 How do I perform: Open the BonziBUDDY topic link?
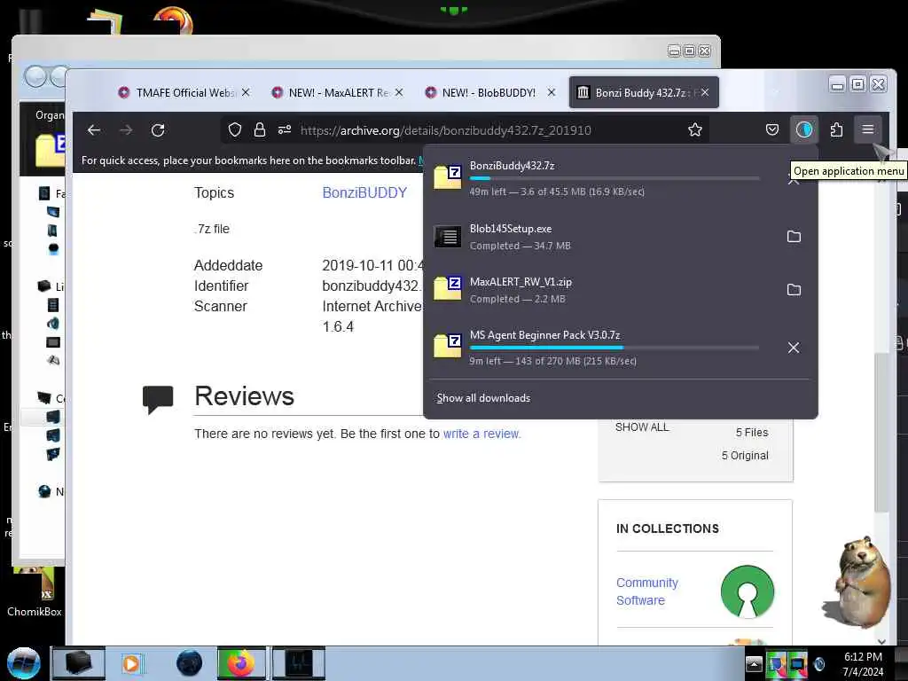click(x=364, y=192)
